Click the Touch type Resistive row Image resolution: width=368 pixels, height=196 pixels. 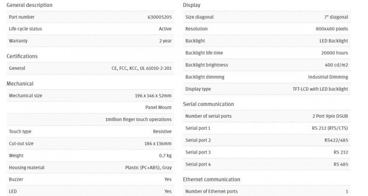(90, 132)
